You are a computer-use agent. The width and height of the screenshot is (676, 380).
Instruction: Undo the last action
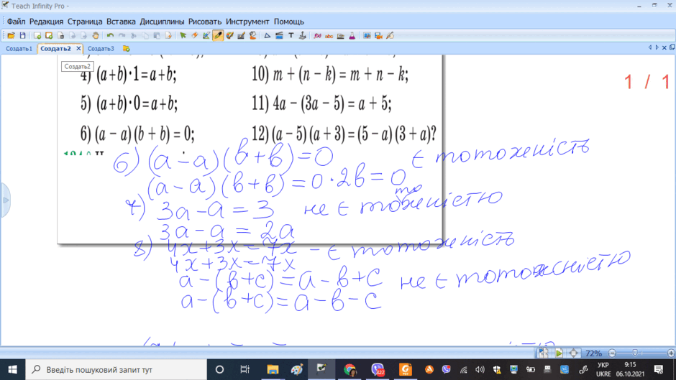click(x=110, y=36)
